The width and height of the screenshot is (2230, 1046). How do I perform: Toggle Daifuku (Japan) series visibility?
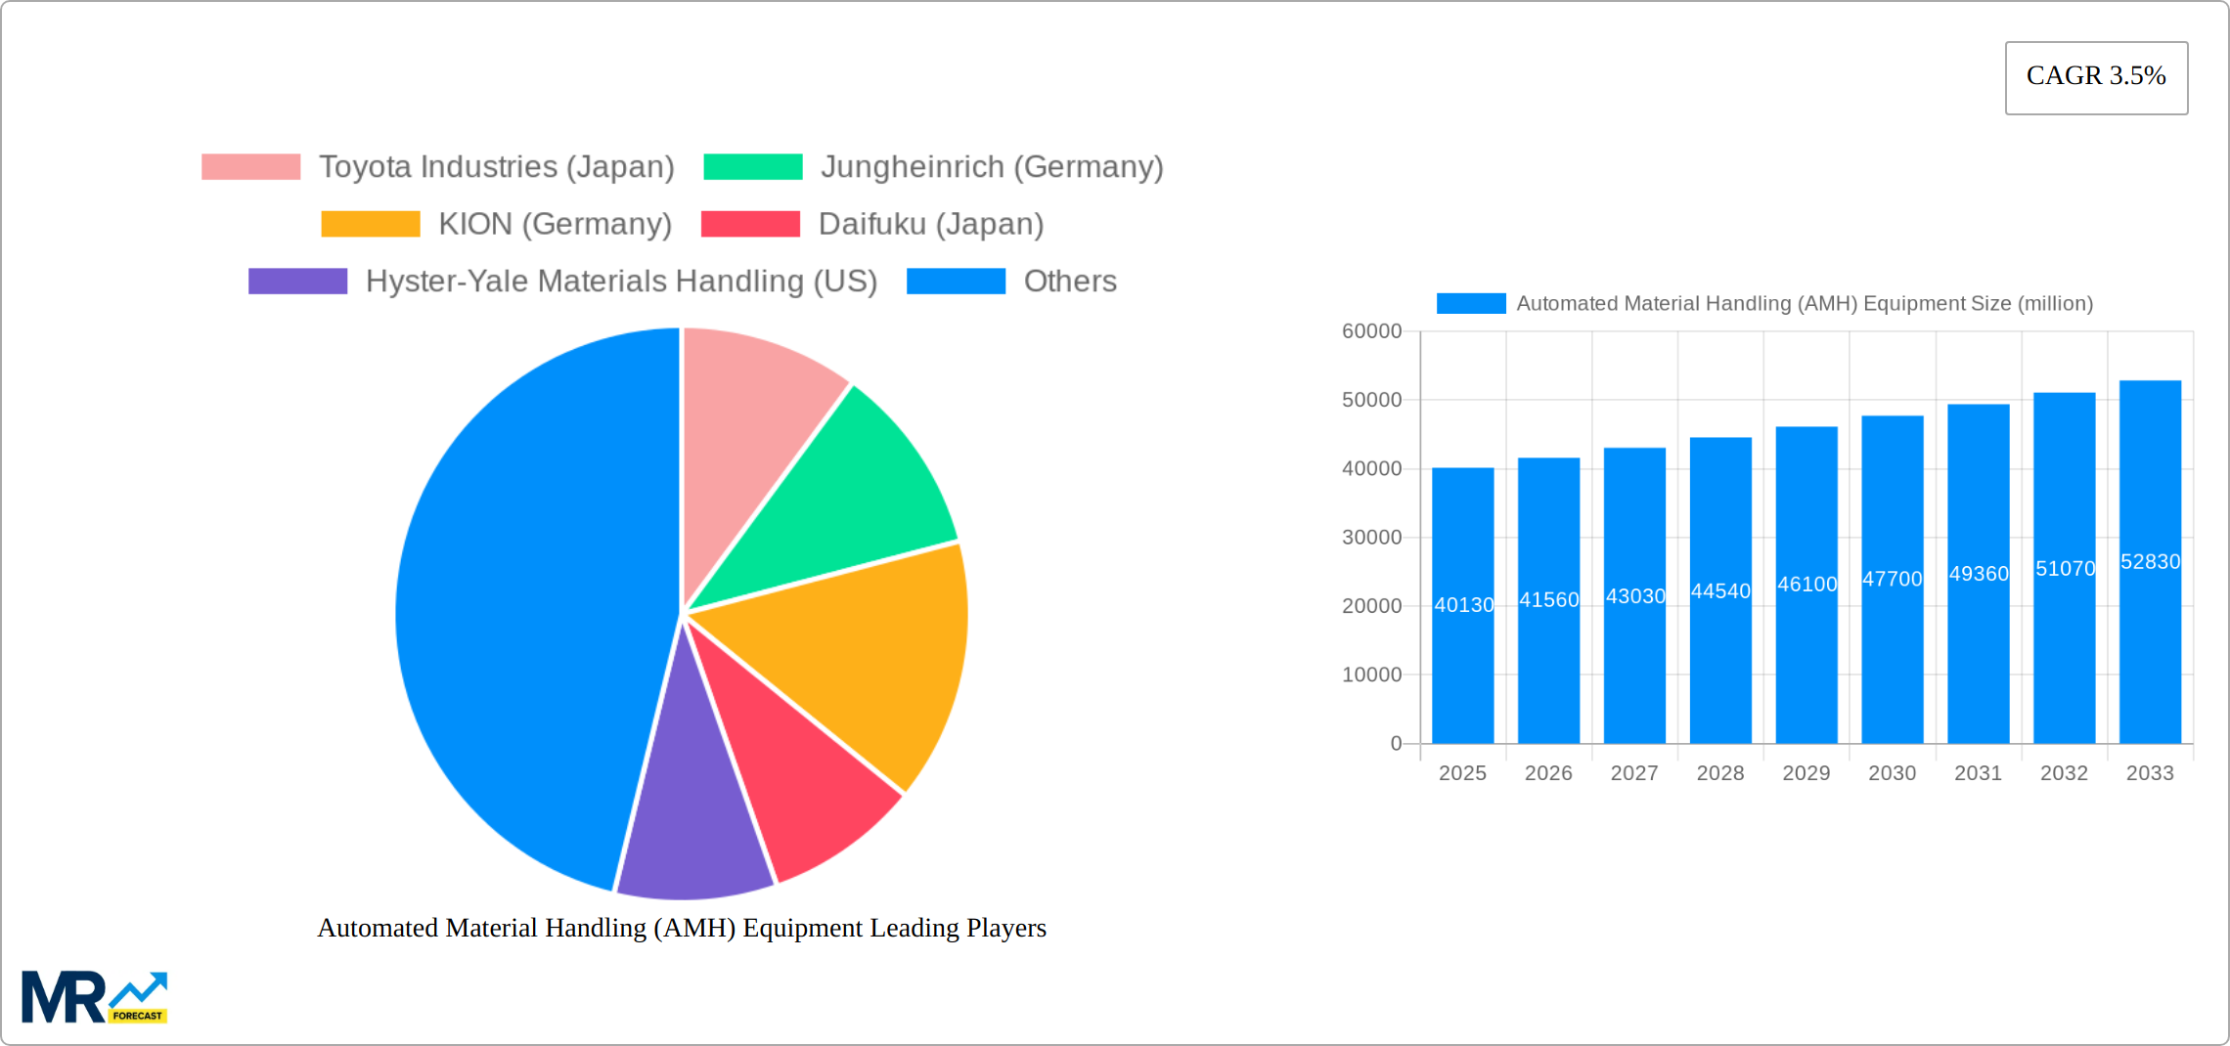[x=930, y=224]
